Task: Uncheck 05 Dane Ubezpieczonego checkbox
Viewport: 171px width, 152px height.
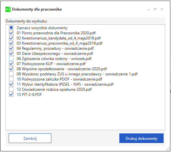Action: (11, 53)
